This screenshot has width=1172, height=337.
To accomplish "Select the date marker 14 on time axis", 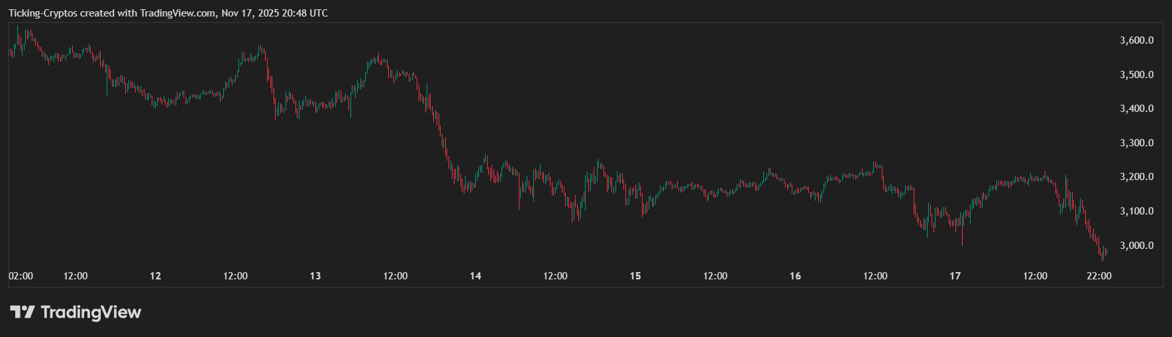I will [x=476, y=276].
